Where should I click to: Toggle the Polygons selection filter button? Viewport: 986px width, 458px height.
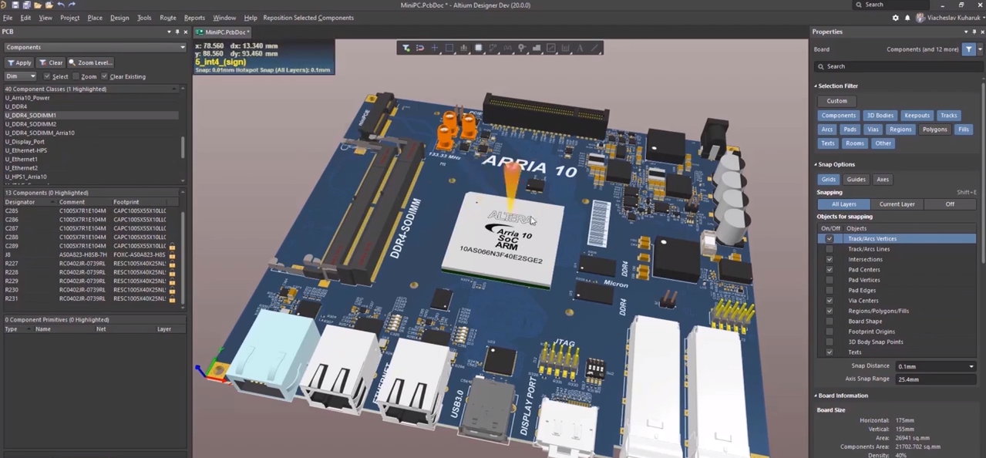click(934, 130)
